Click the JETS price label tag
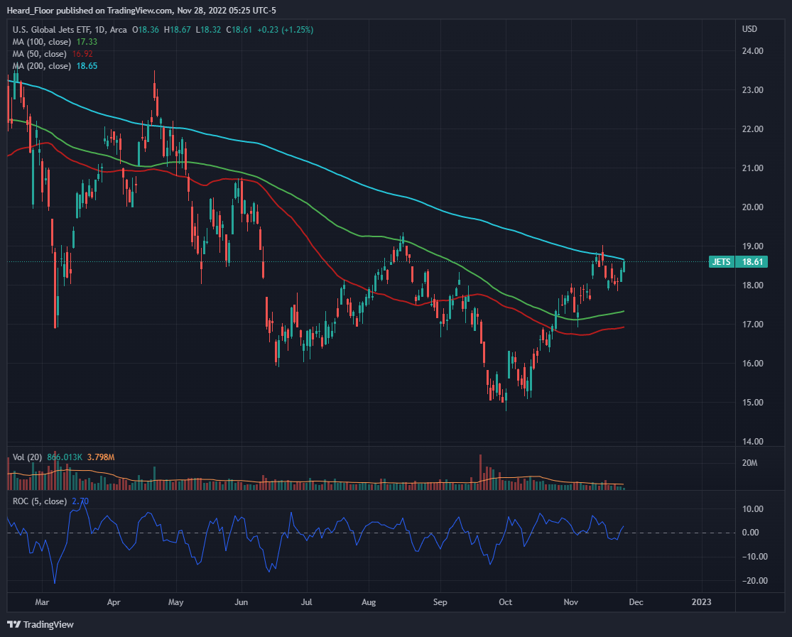Screen dimensions: 792x637 [x=721, y=261]
